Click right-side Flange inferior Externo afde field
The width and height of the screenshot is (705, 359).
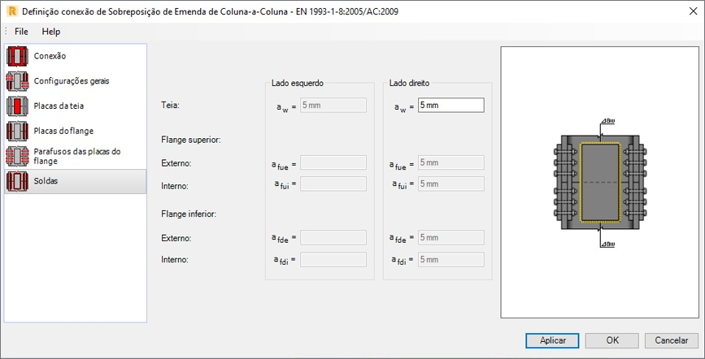pyautogui.click(x=451, y=237)
